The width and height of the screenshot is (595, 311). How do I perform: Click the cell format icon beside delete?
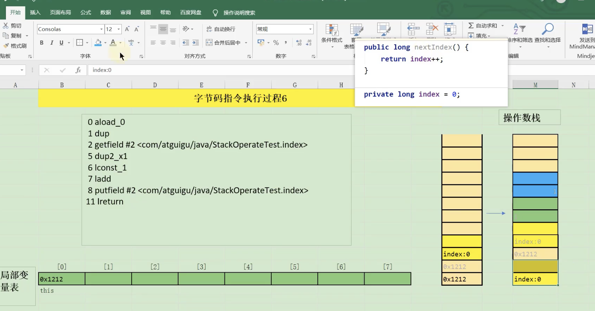(450, 30)
